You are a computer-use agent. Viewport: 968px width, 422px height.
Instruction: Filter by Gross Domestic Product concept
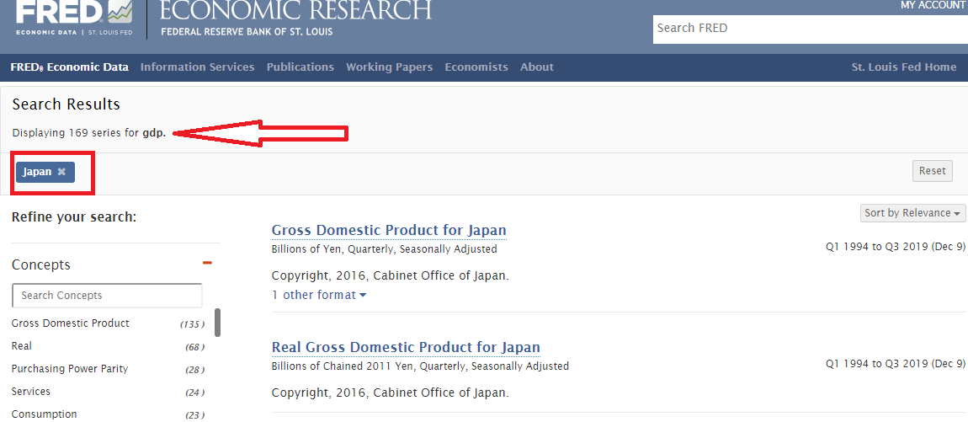pos(71,323)
